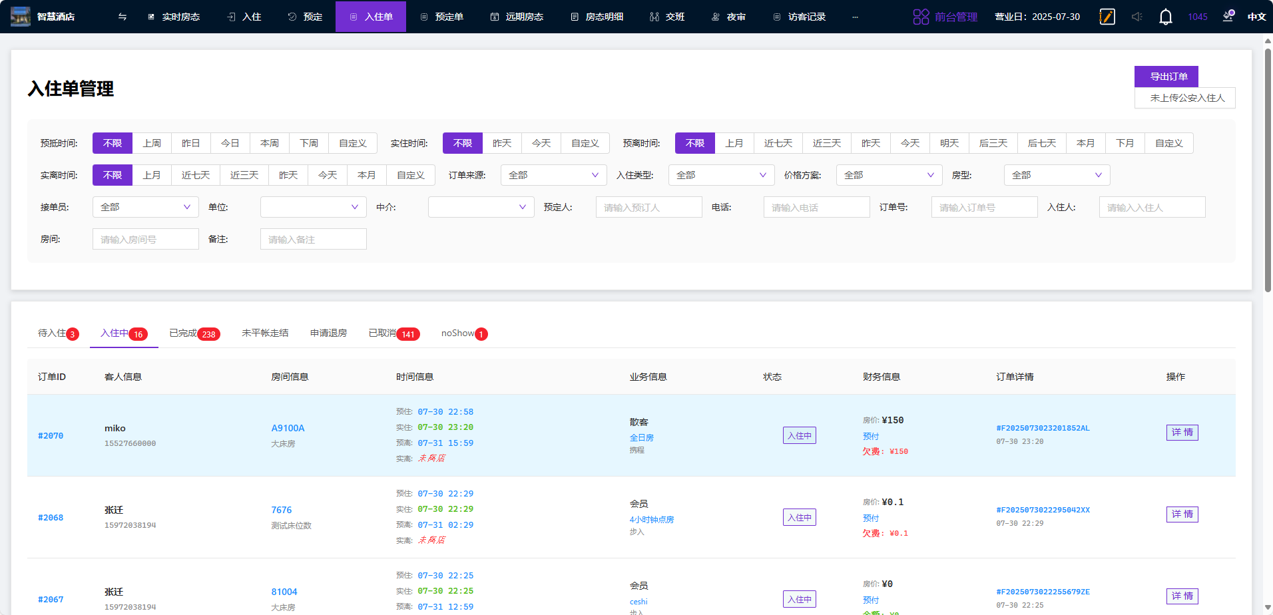Click 全日房 link in miko row
The image size is (1273, 615).
(x=642, y=437)
